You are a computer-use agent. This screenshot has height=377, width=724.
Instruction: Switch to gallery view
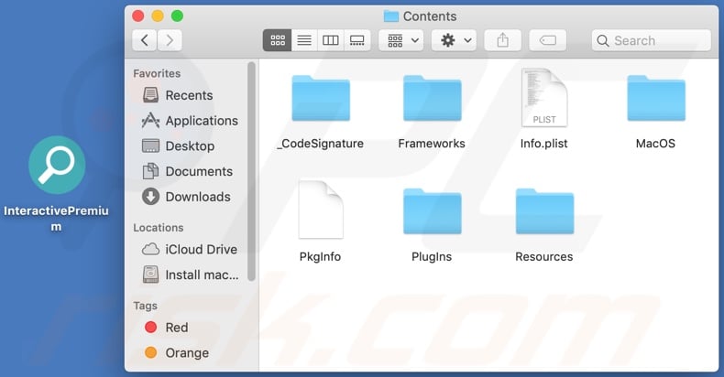[357, 40]
